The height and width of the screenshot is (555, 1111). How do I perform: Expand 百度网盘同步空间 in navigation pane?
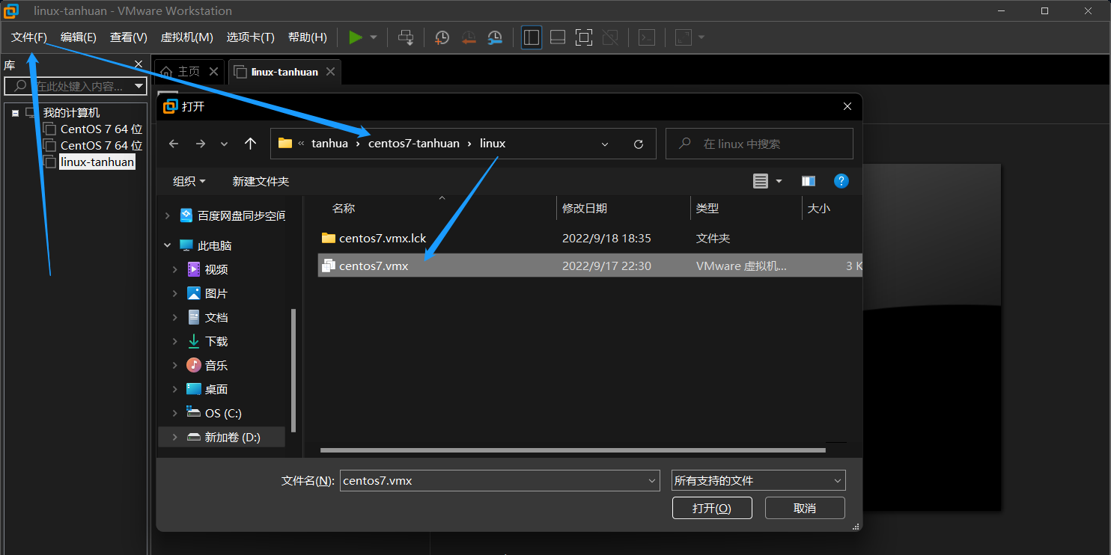[167, 215]
